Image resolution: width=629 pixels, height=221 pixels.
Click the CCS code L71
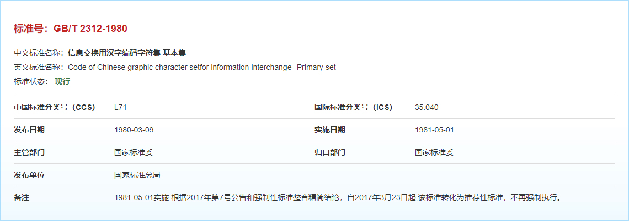pos(120,107)
